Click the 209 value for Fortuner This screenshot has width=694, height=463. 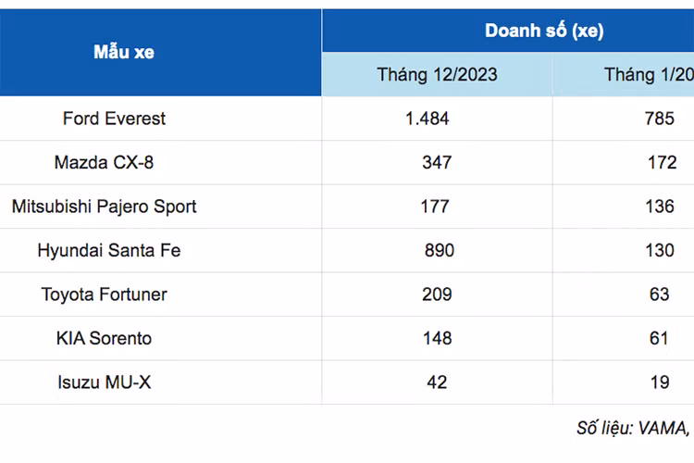(x=437, y=294)
